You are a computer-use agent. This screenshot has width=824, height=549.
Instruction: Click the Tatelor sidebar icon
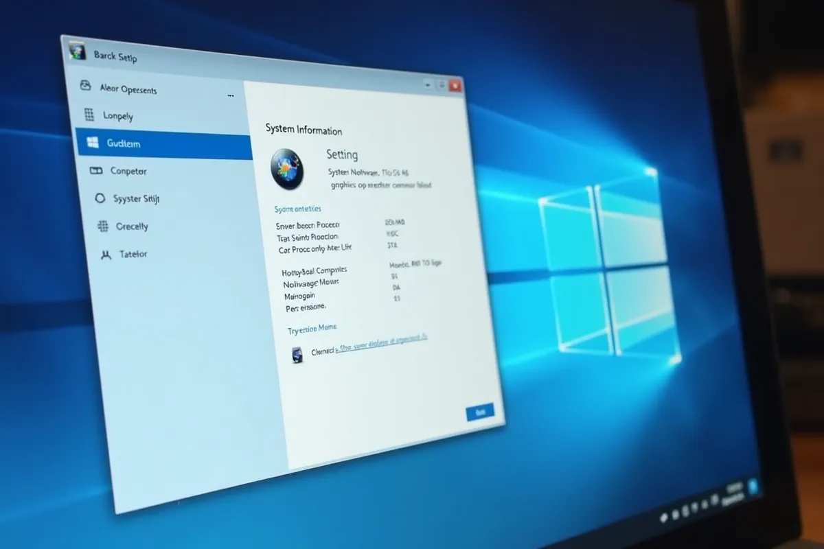[106, 255]
